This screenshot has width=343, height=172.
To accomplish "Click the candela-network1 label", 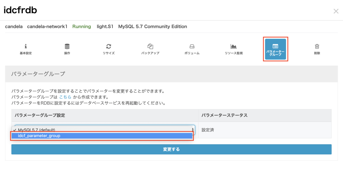I will point(47,26).
